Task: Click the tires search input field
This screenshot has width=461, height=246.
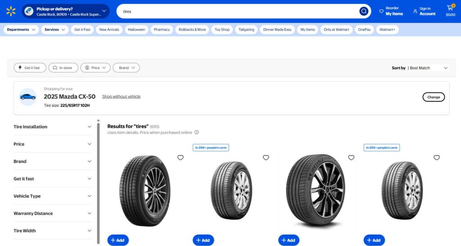Action: (x=239, y=11)
